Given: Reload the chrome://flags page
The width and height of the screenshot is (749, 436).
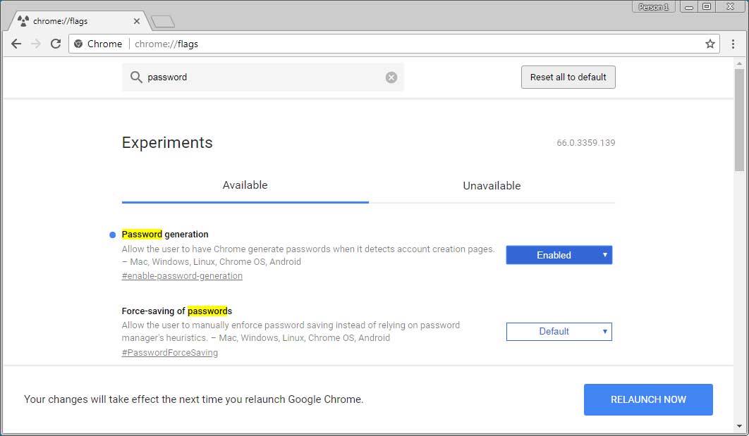Looking at the screenshot, I should 56,44.
